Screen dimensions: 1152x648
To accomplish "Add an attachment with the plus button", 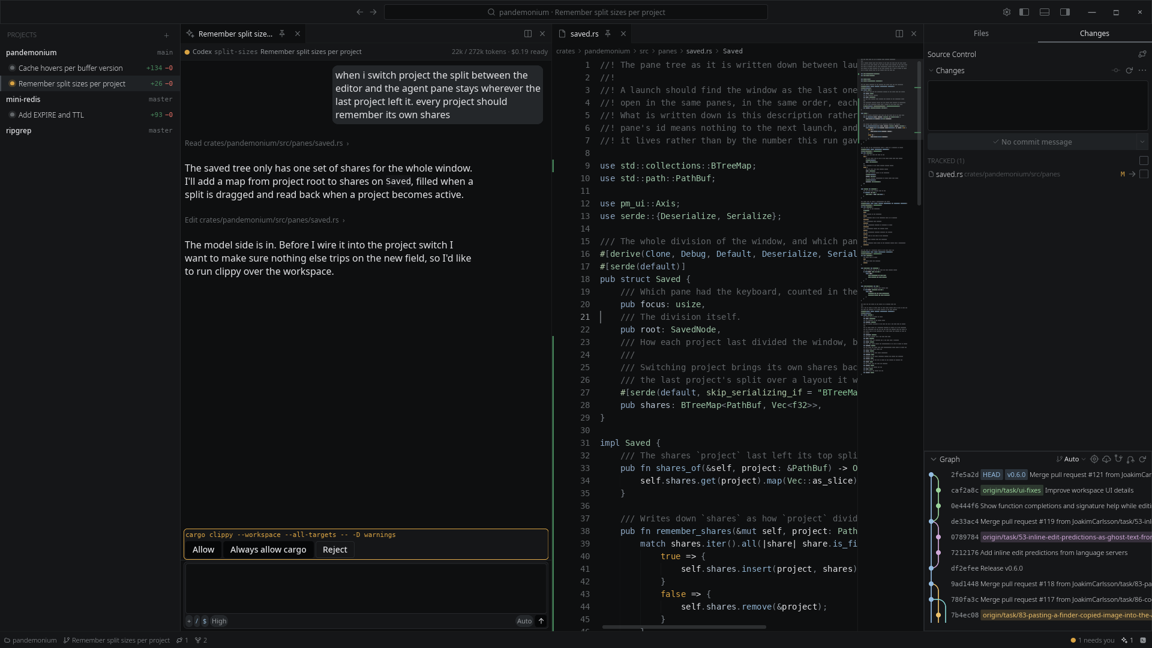I will (x=189, y=621).
